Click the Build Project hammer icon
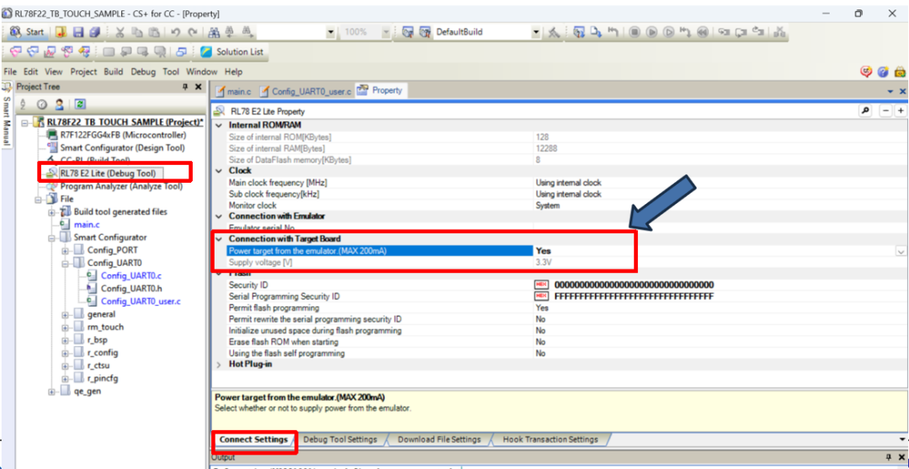 pyautogui.click(x=554, y=32)
